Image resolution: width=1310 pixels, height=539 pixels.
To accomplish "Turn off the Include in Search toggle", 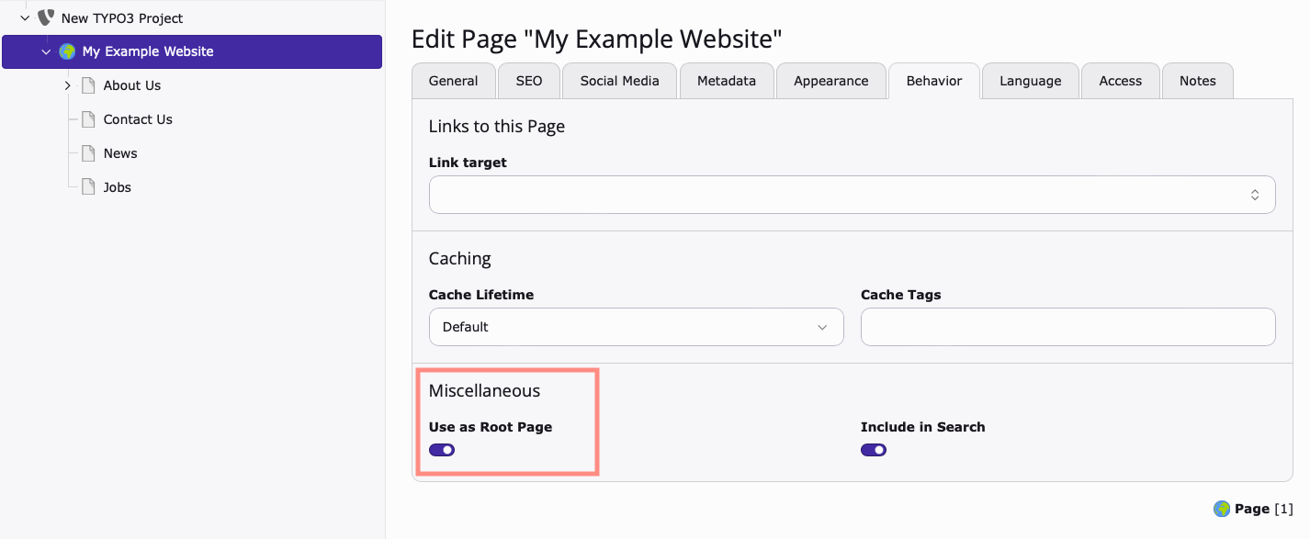I will (873, 449).
